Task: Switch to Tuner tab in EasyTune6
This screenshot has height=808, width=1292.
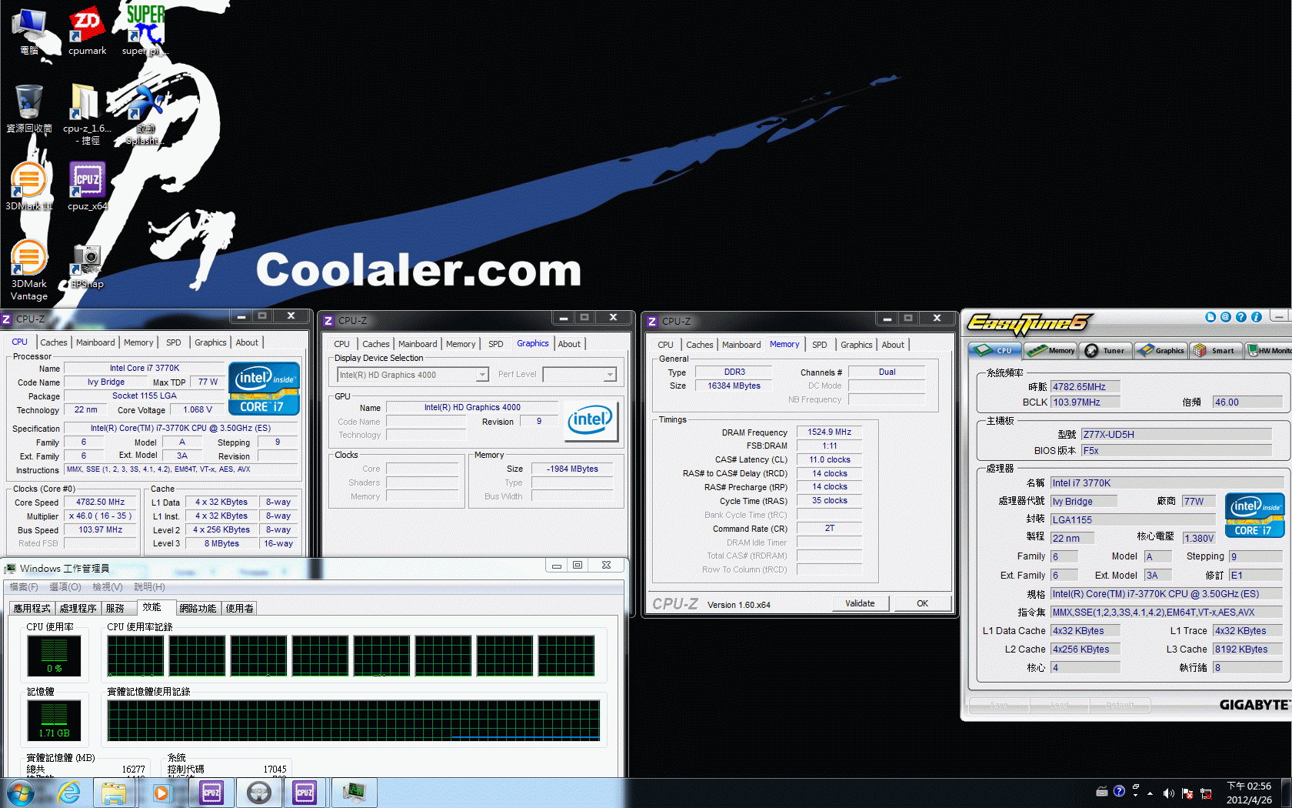Action: 1105,351
